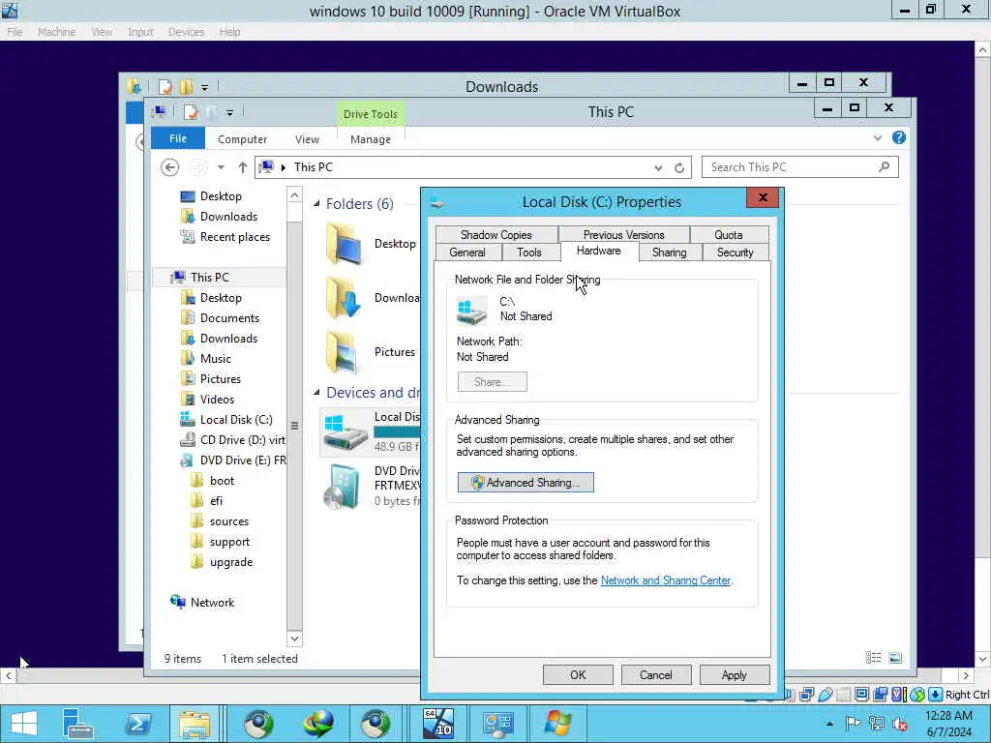Select the General tab

point(467,253)
